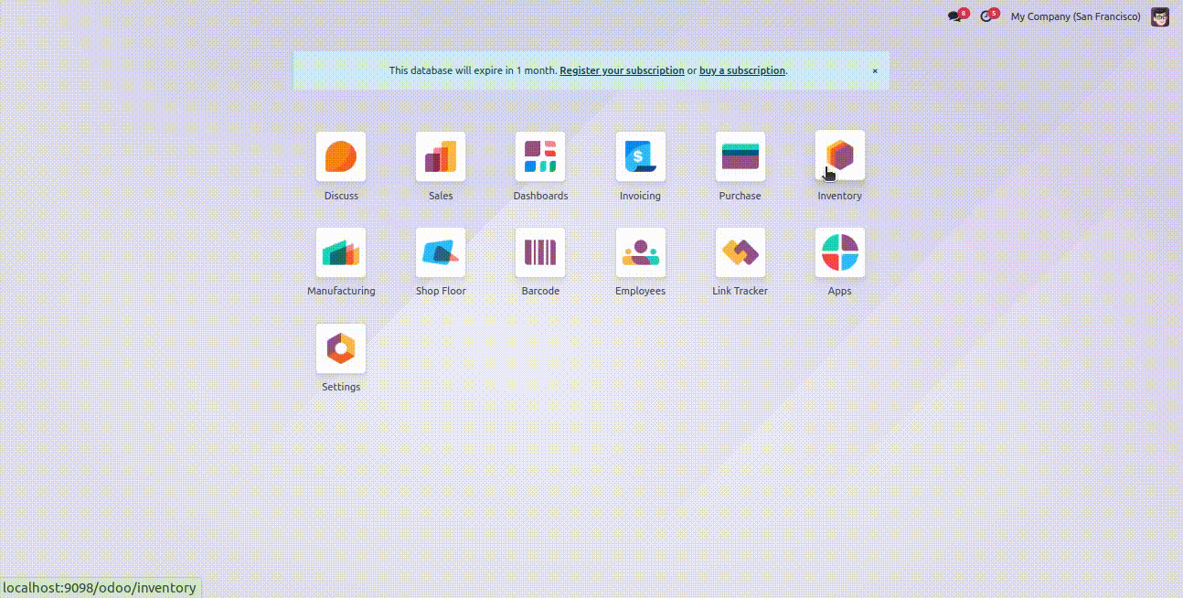
Task: Open the user avatar menu
Action: [x=1159, y=16]
